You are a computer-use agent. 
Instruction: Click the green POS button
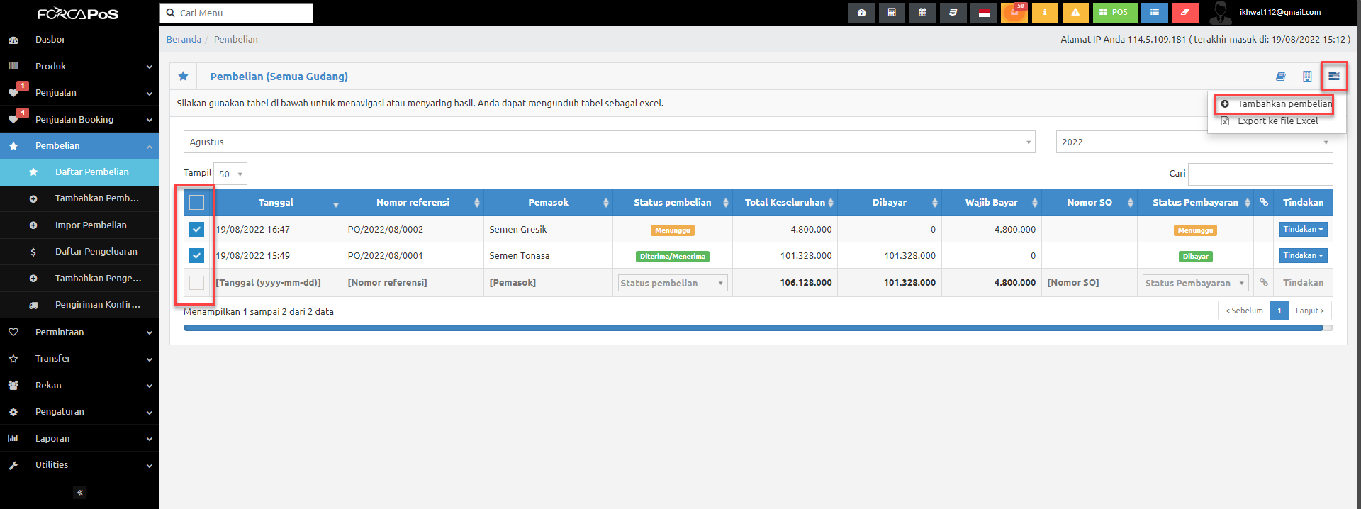point(1115,13)
